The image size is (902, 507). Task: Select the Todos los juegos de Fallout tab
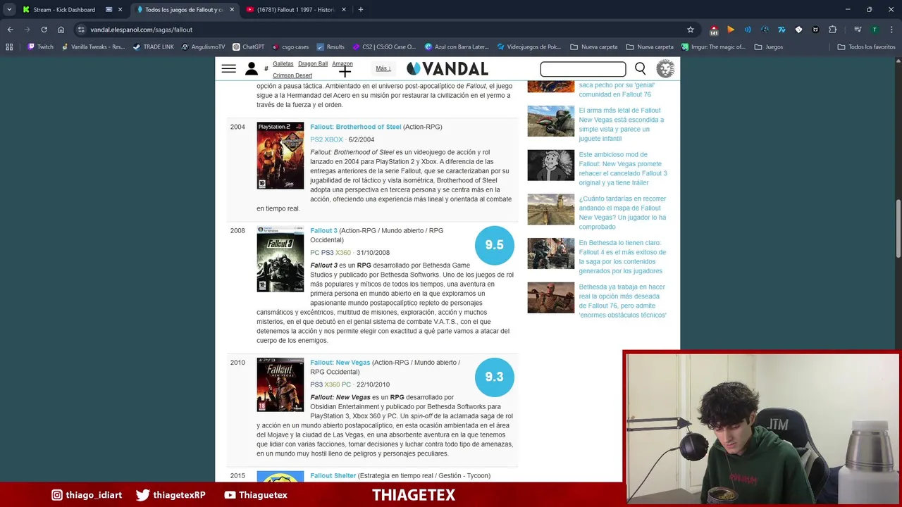point(183,10)
